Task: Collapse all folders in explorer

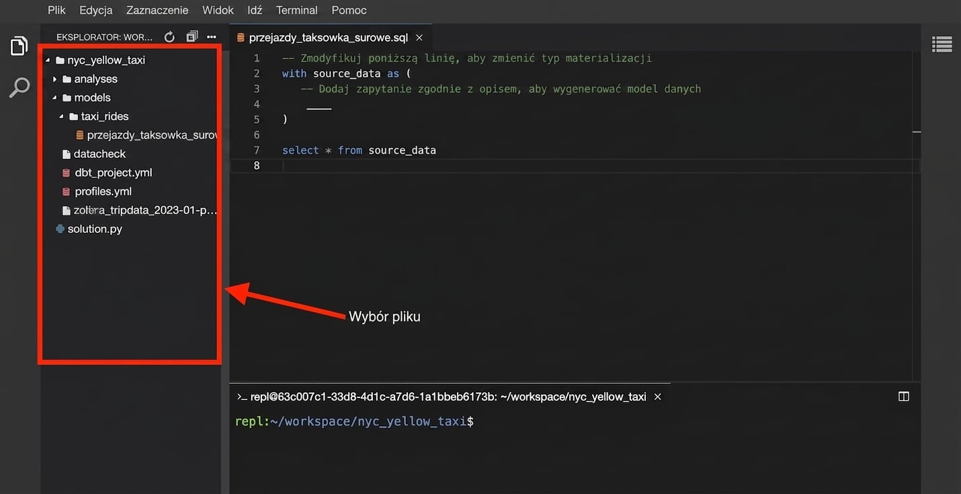Action: [192, 37]
